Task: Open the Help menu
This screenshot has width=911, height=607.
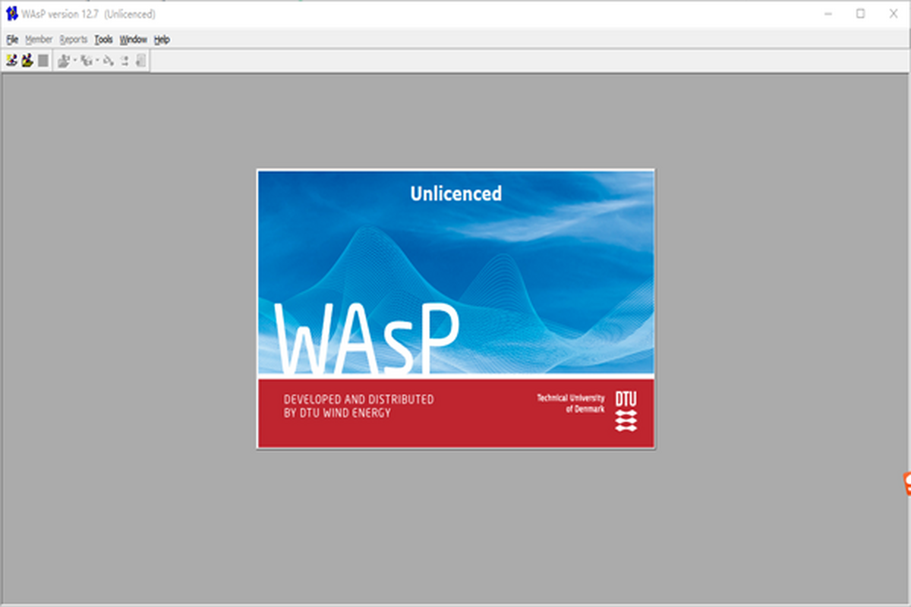Action: [x=162, y=39]
